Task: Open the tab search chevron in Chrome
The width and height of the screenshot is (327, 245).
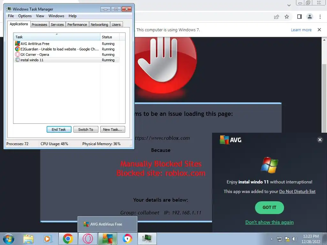Action: pyautogui.click(x=289, y=5)
